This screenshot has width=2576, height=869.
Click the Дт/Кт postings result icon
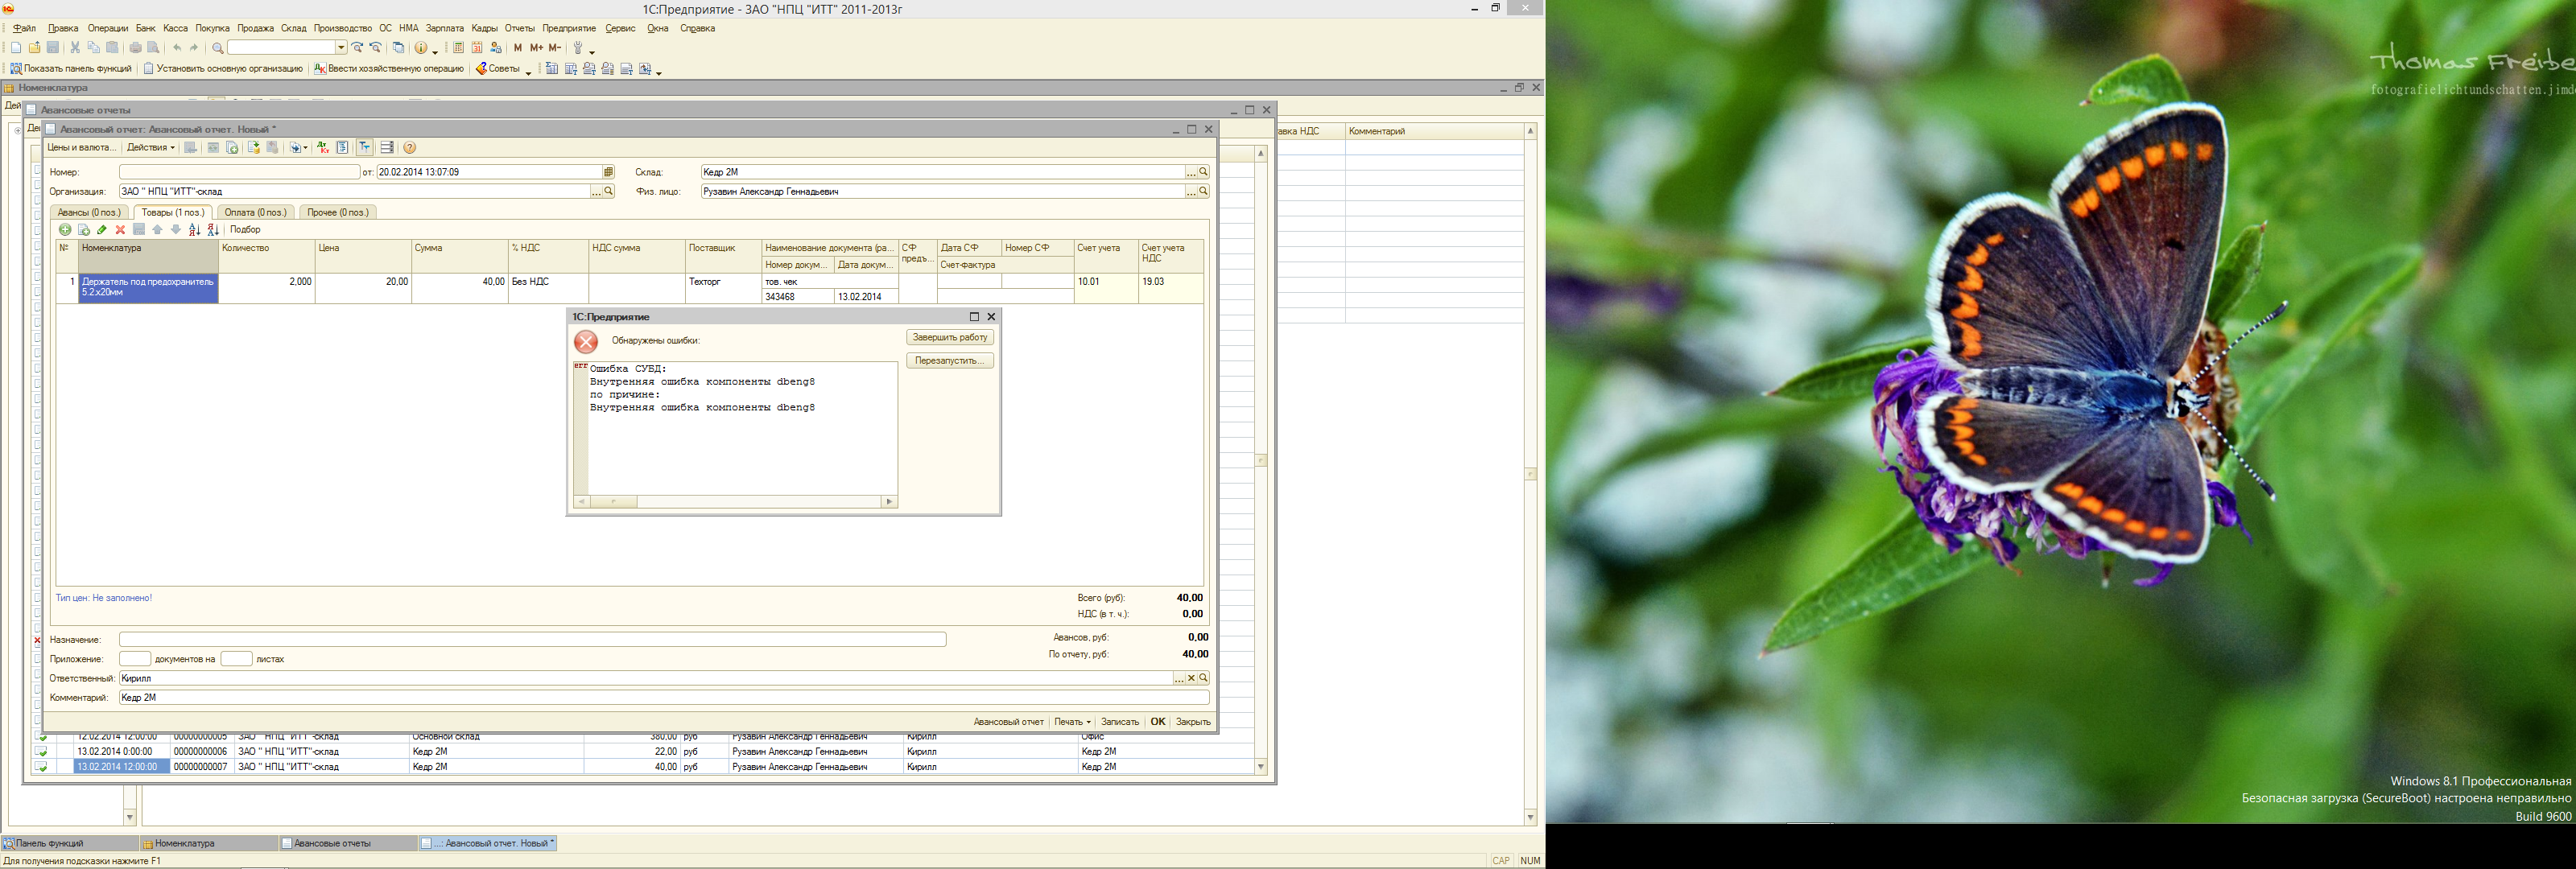pyautogui.click(x=323, y=148)
